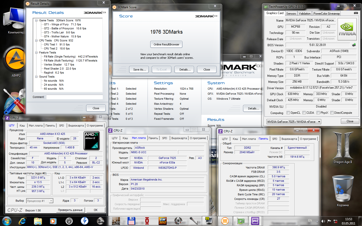This screenshot has height=226, width=362.
Task: Show hidden tray icons arrow
Action: click(317, 221)
